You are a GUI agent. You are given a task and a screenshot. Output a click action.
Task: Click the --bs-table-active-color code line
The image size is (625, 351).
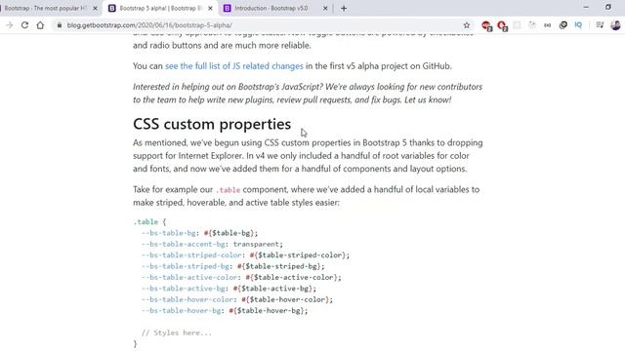pyautogui.click(x=241, y=277)
